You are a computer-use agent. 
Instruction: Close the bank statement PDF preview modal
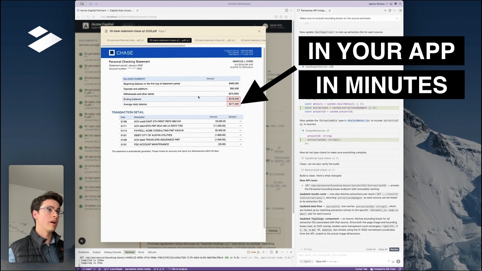tap(259, 31)
